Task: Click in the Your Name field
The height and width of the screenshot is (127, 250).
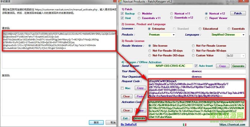Action: 197,71
